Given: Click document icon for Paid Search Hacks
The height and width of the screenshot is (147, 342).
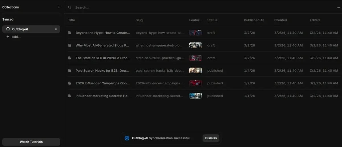Looking at the screenshot, I should (70, 70).
